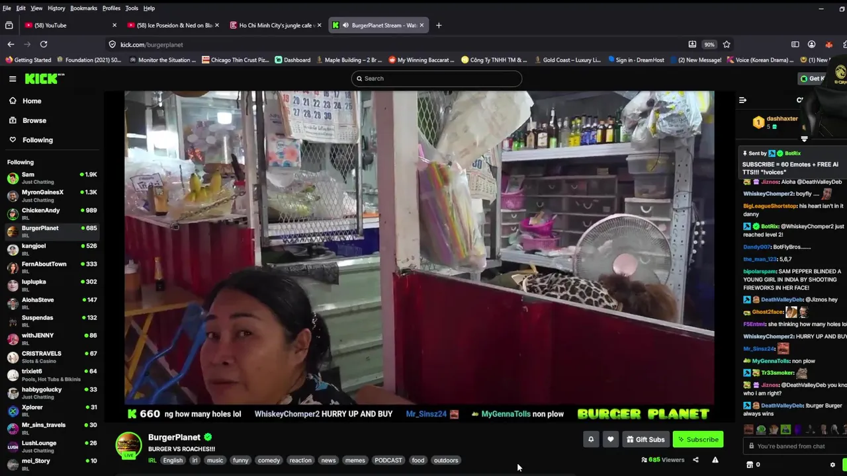Expand the pinned message chevron
The image size is (847, 476).
click(x=804, y=139)
